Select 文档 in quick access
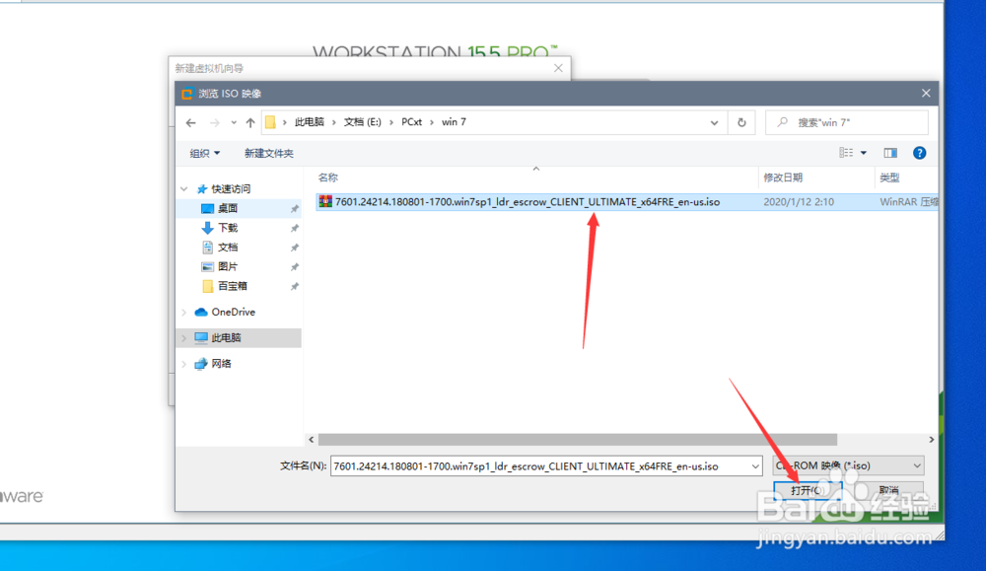This screenshot has width=986, height=571. (228, 248)
